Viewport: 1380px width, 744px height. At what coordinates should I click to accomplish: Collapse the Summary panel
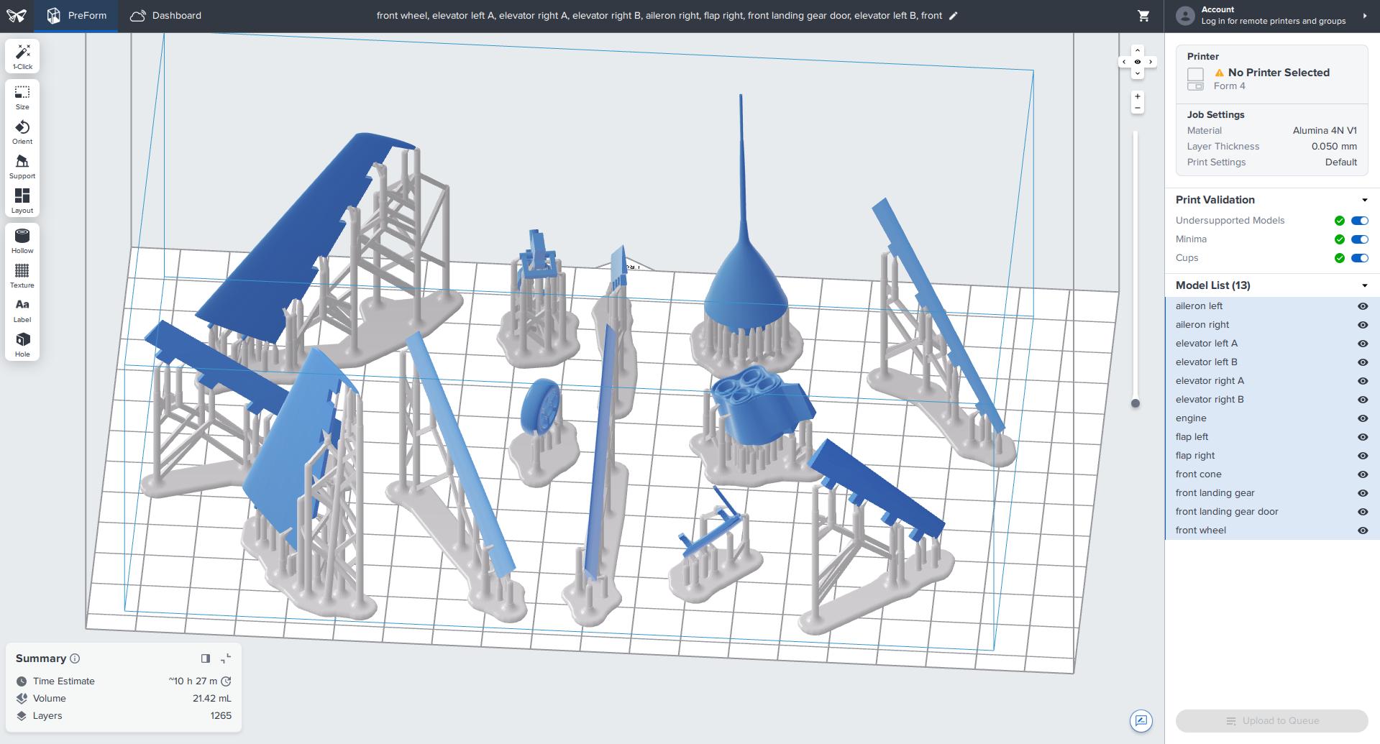tap(226, 658)
